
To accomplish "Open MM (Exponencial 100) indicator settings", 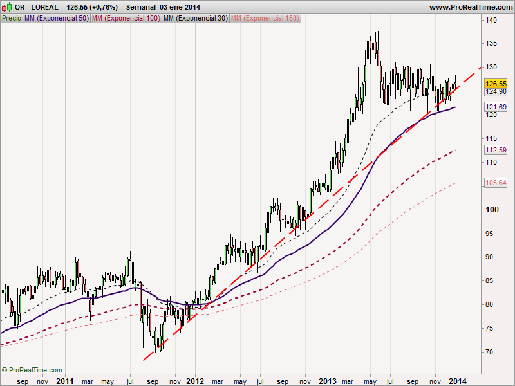I will tap(126, 19).
